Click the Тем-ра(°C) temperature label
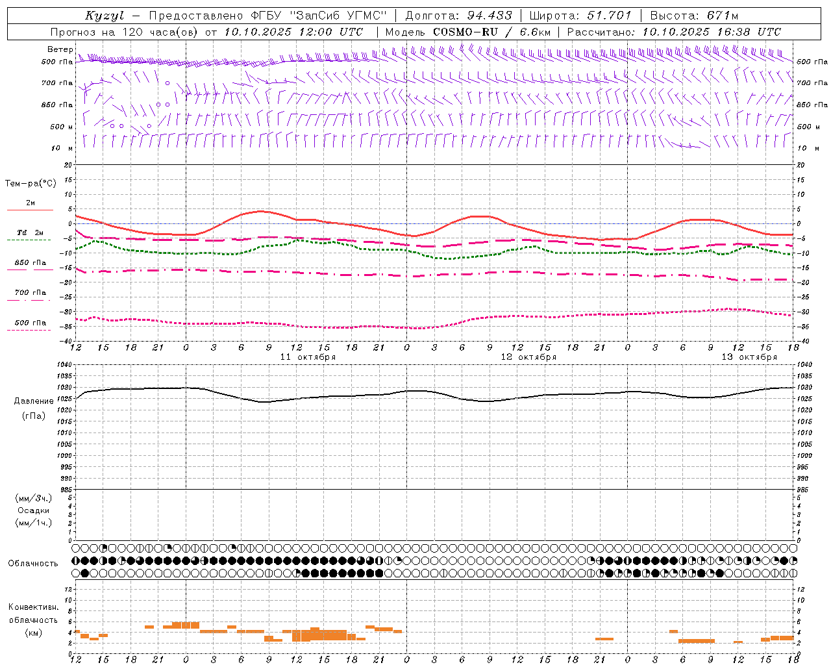This screenshot has height=665, width=831. [31, 184]
